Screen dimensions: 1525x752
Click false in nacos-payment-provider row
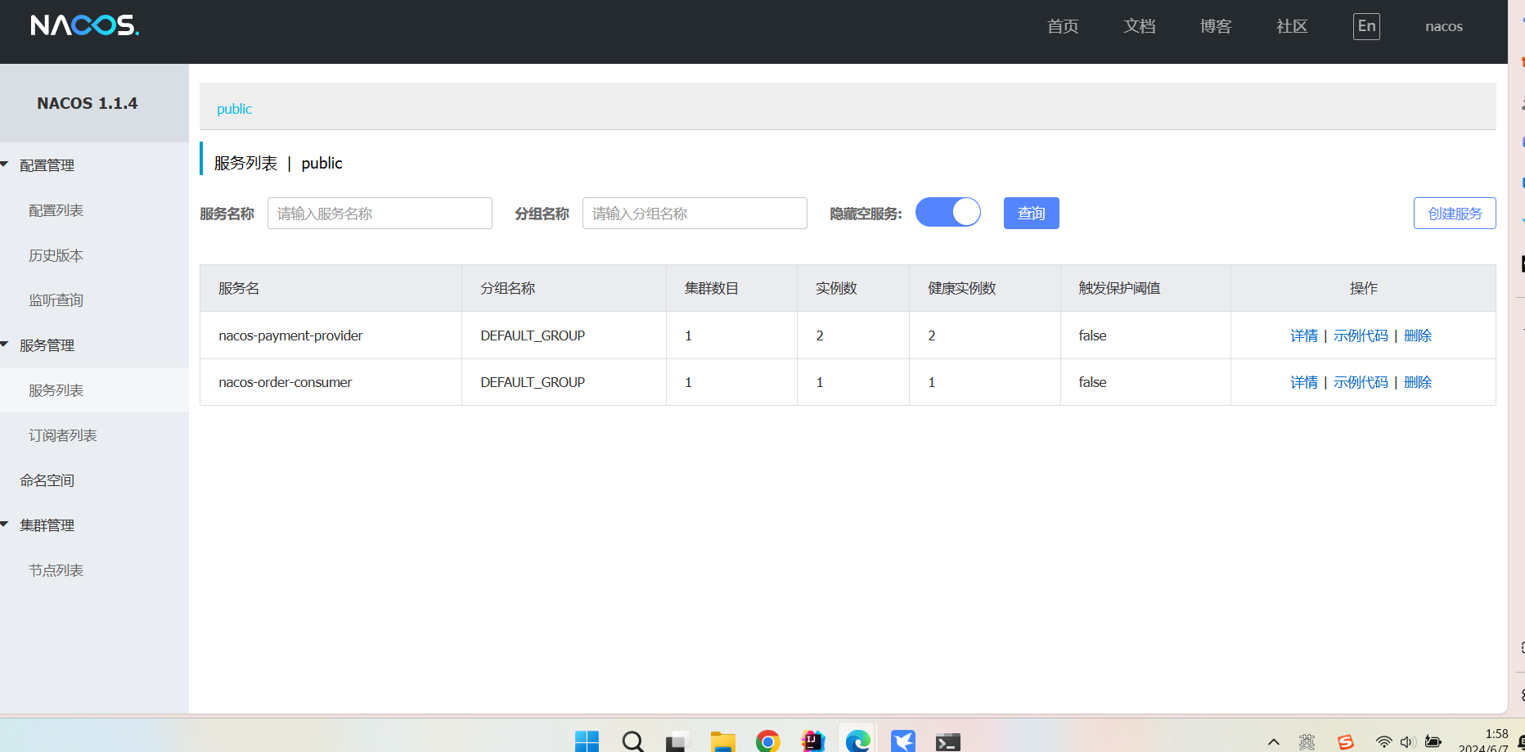1092,335
